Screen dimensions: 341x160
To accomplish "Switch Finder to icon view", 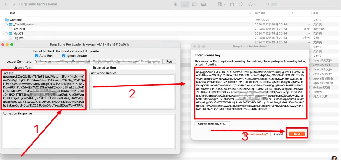I will [176, 4].
